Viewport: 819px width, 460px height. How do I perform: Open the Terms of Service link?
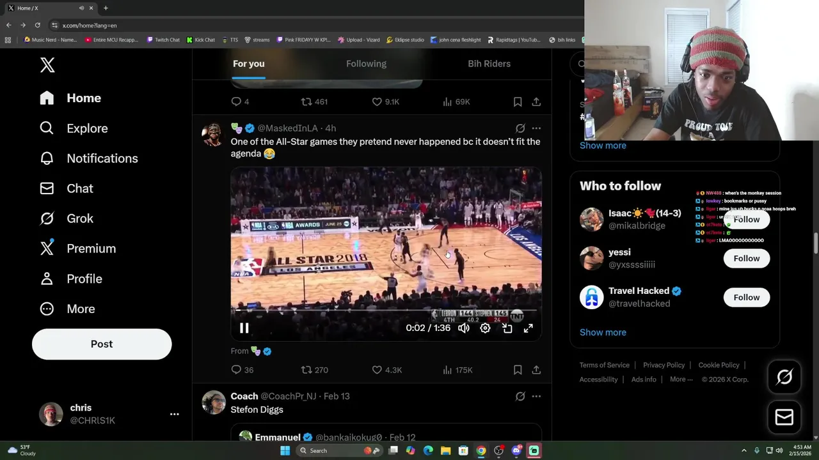[605, 365]
